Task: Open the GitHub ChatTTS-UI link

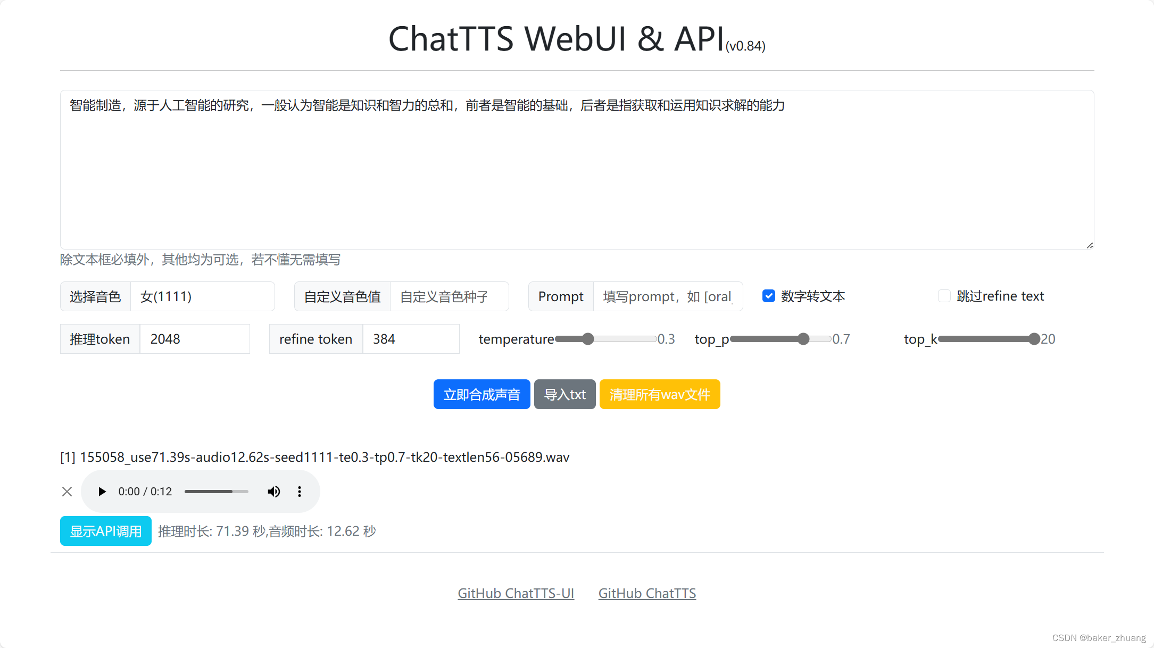Action: (516, 593)
